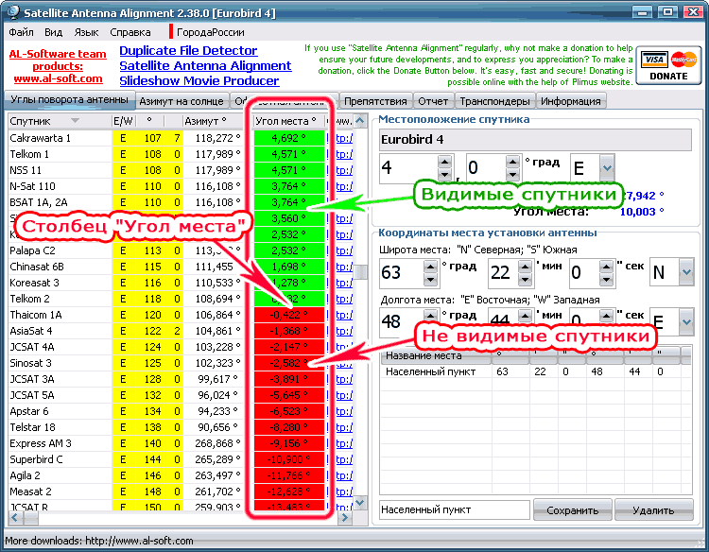Click elevation cell 4,692° green

click(x=289, y=138)
